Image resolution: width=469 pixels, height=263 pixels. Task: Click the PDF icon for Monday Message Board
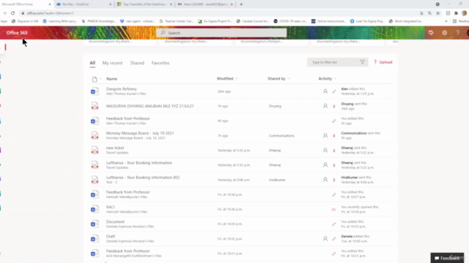[x=95, y=135]
